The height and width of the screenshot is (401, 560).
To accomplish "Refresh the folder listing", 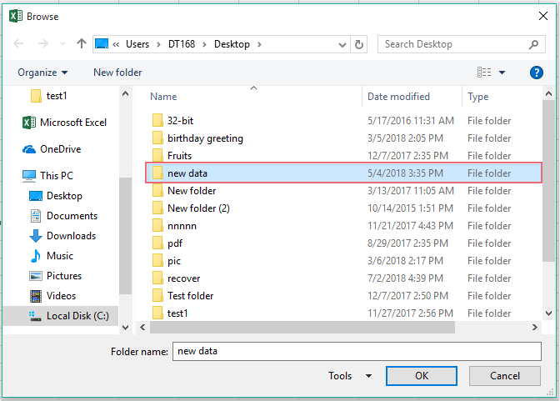I will 359,44.
